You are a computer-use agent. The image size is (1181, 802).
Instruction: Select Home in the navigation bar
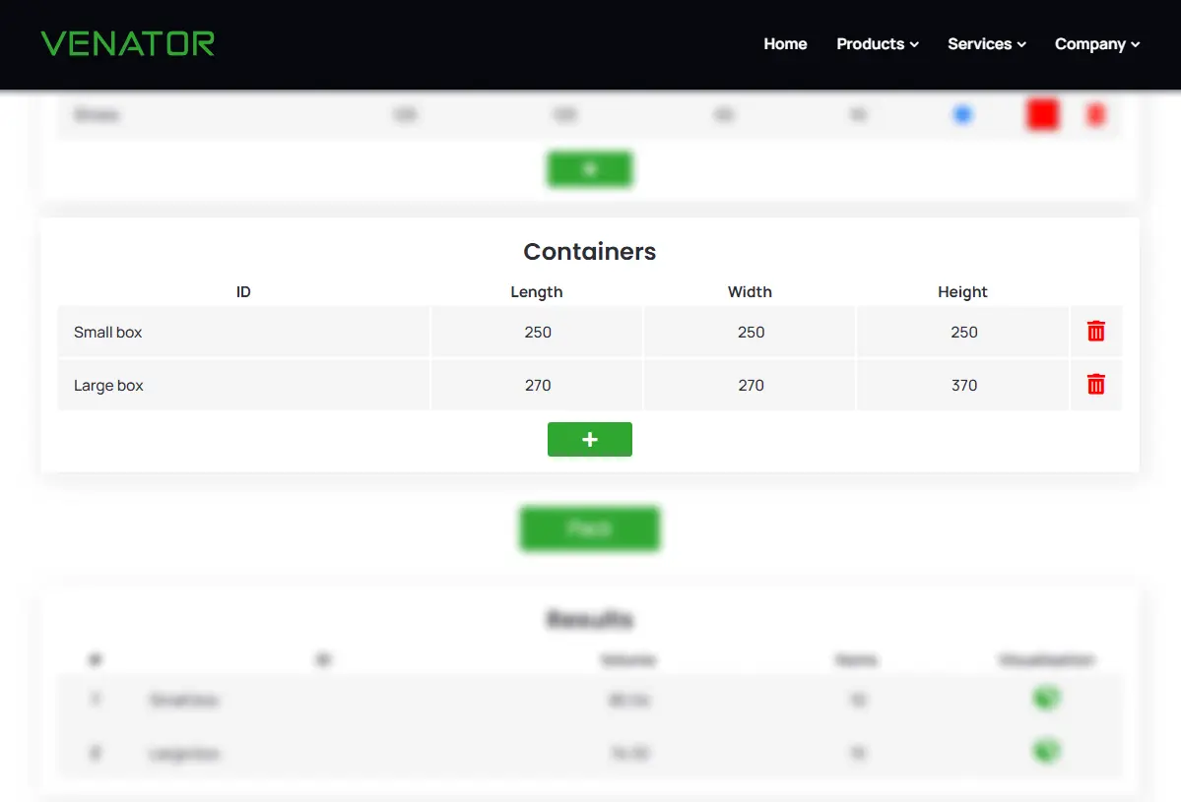tap(785, 43)
